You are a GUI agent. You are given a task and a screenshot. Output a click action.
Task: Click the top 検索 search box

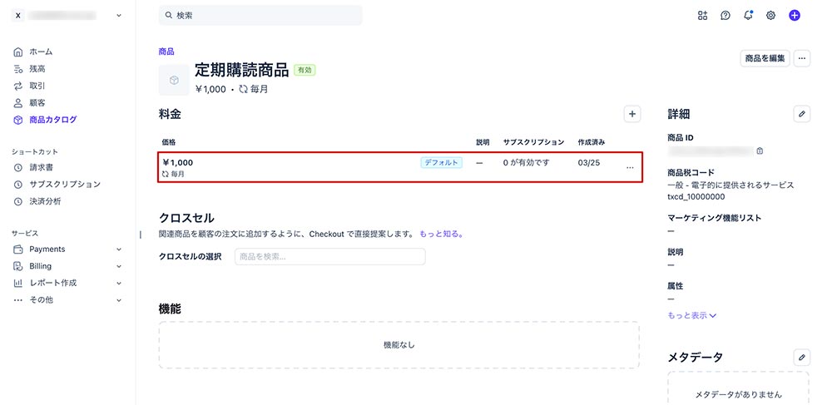pos(260,15)
